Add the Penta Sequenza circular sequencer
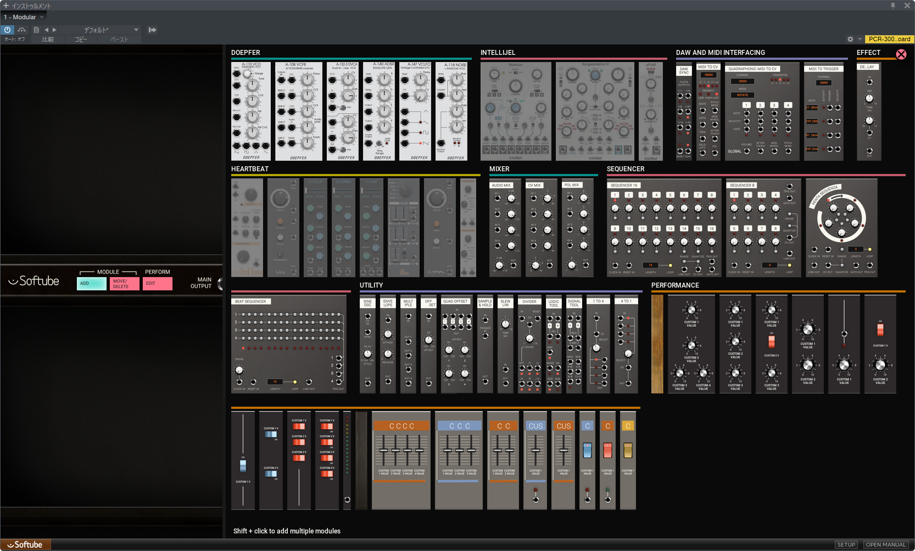 coord(841,228)
